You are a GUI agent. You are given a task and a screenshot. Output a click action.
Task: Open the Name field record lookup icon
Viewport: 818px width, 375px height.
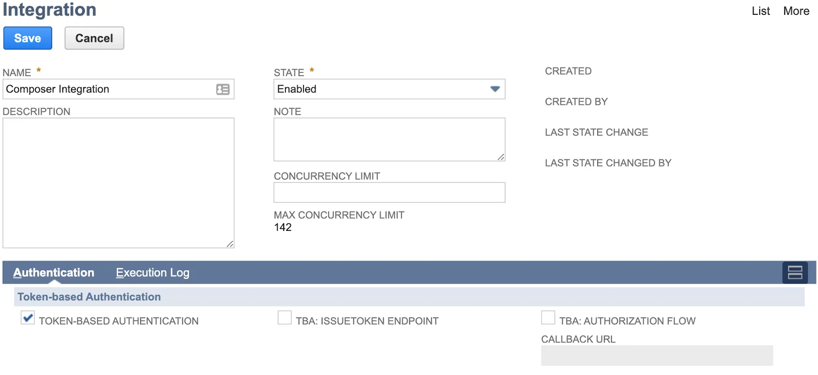[222, 89]
